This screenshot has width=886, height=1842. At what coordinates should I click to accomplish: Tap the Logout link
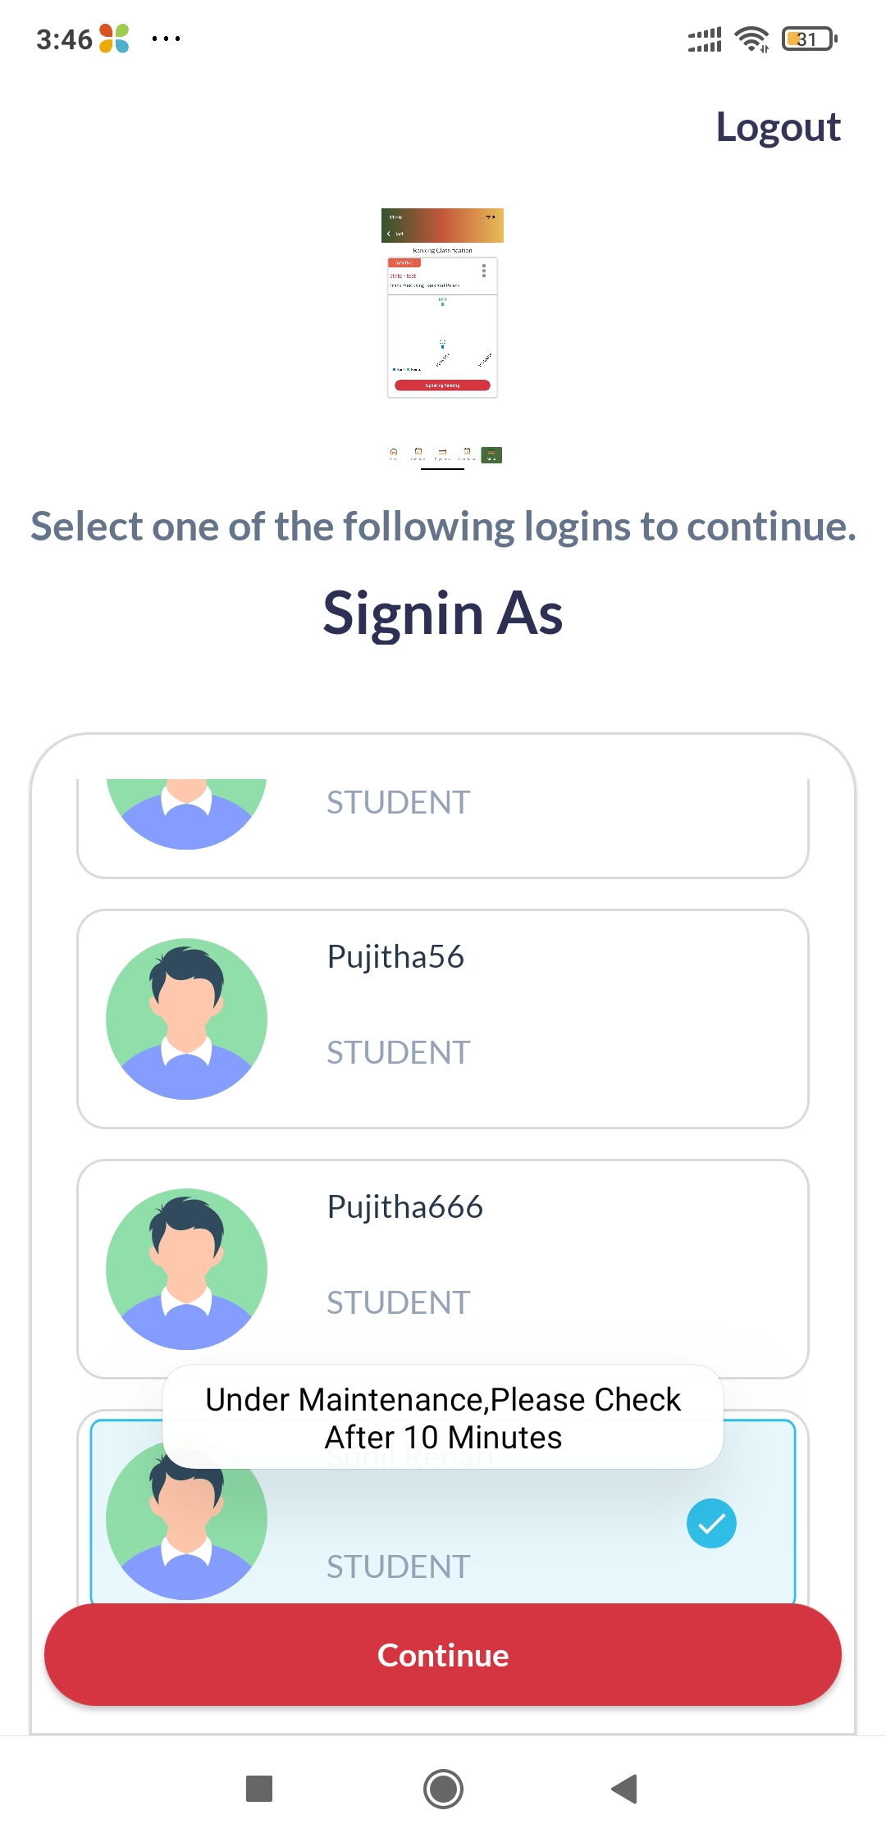[778, 127]
